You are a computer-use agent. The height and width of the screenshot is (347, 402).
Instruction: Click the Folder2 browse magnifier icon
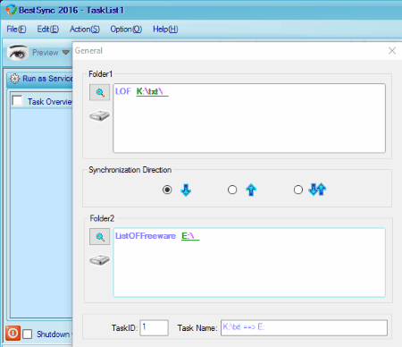coord(100,237)
